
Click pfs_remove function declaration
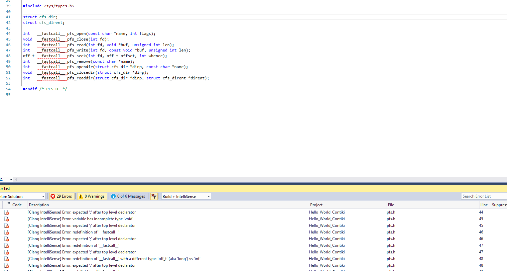tap(79, 61)
